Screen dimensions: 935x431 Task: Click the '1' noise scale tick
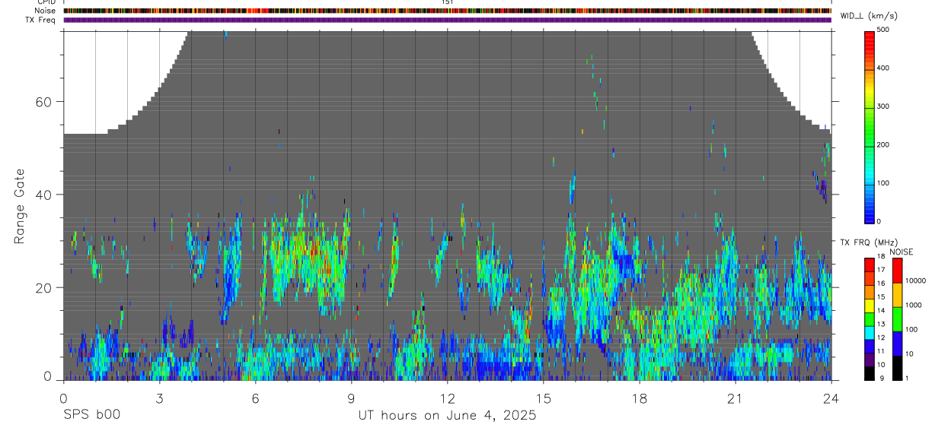click(x=908, y=379)
